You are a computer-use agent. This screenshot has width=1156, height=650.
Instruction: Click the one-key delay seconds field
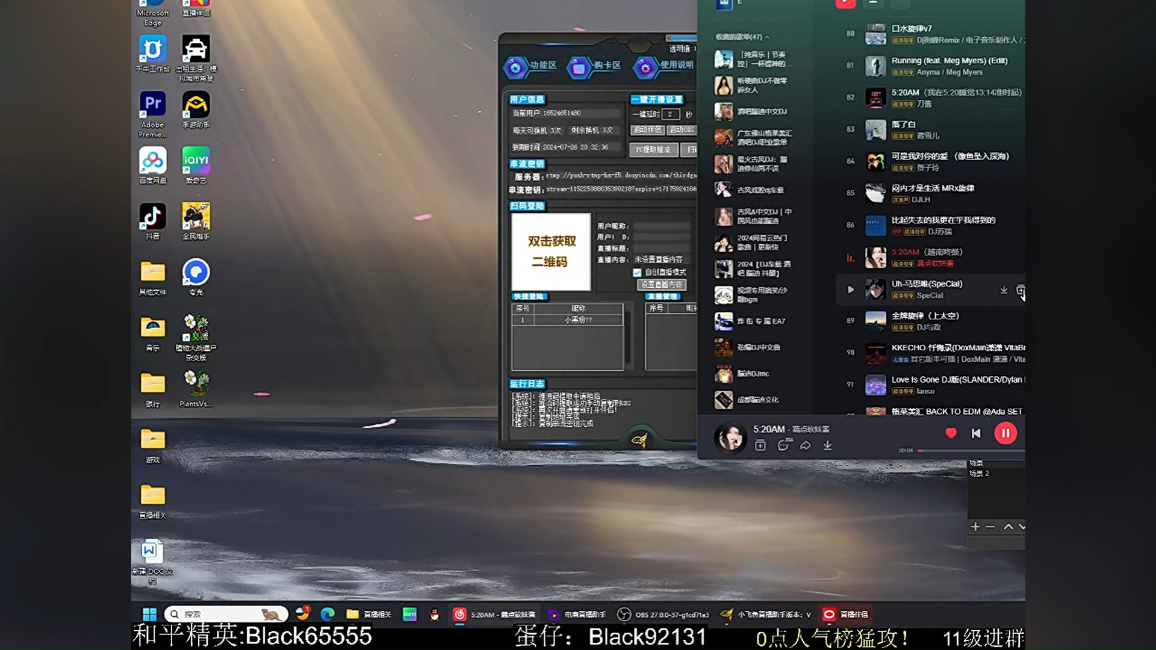(x=670, y=114)
